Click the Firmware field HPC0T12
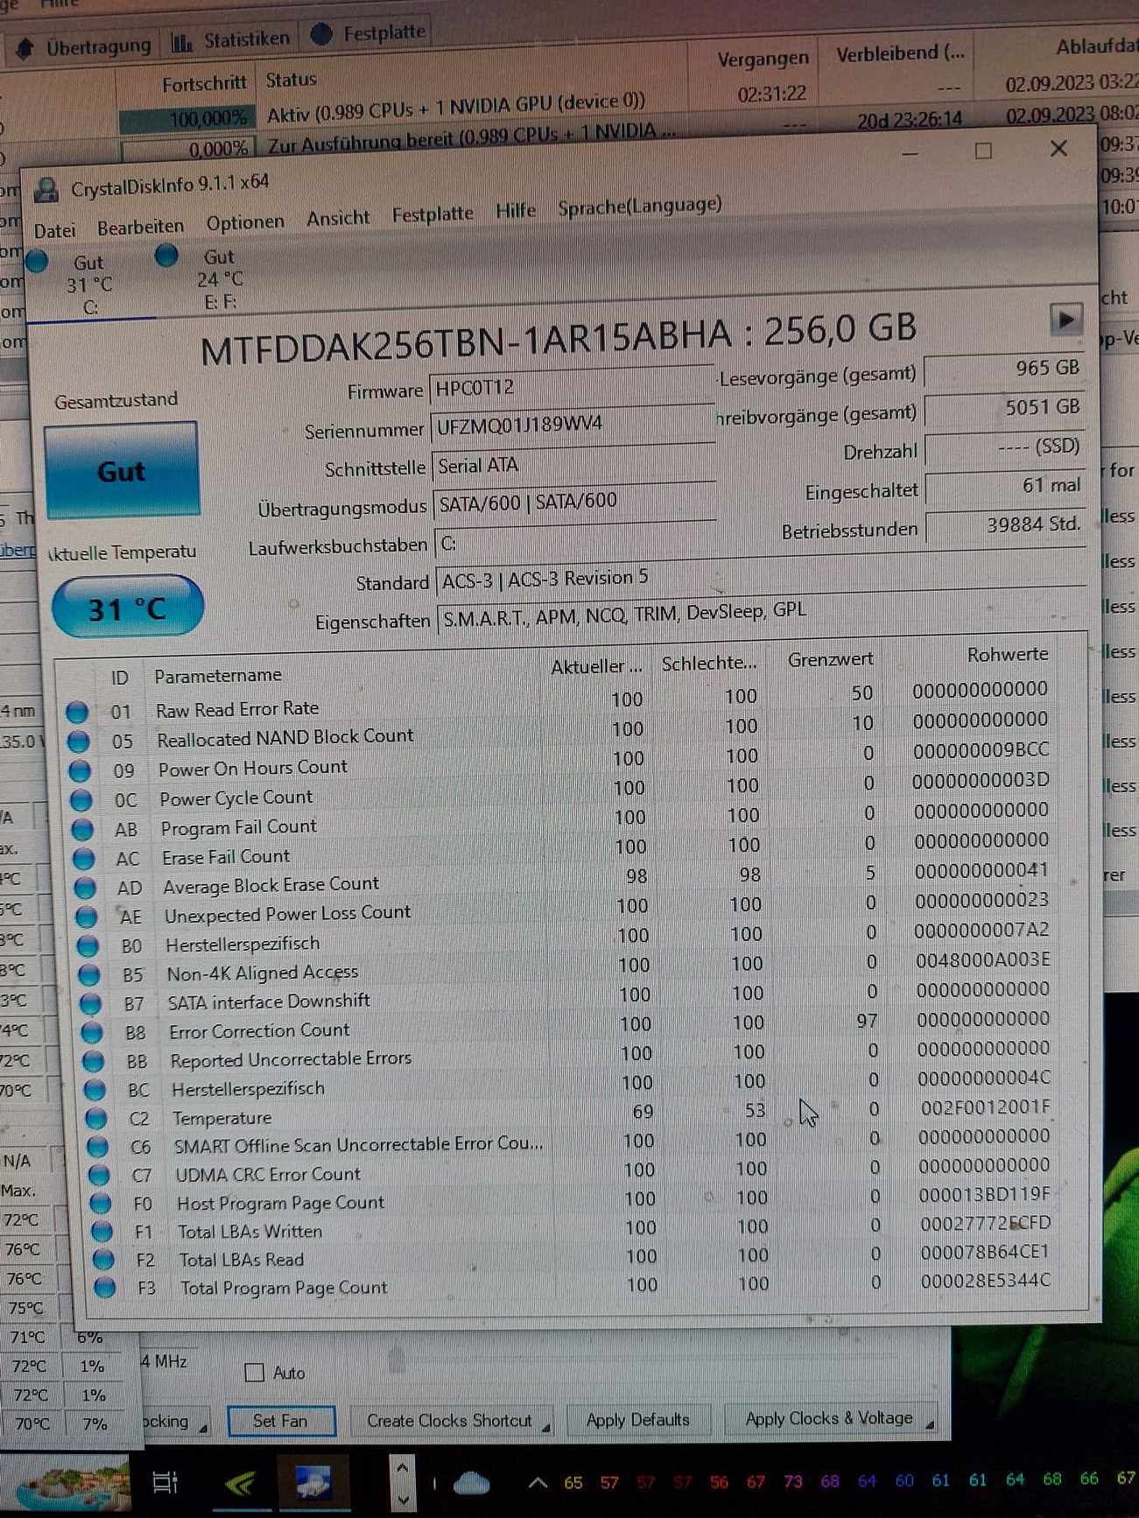 (573, 386)
